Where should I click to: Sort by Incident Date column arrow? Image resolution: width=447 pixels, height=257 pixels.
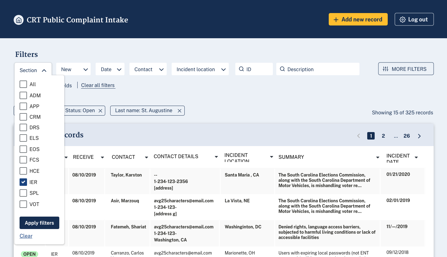416,158
